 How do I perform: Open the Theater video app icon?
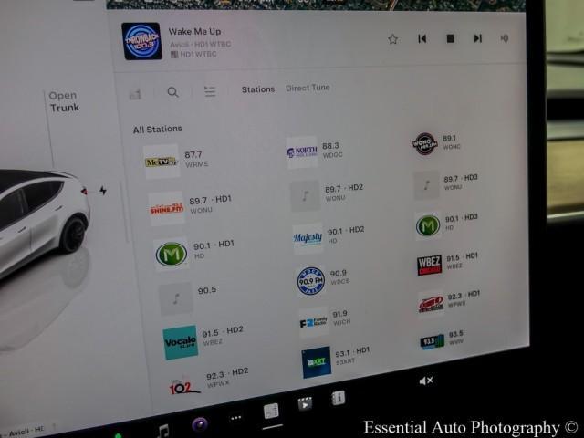[x=305, y=403]
